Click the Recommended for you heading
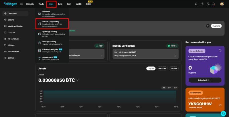 pyautogui.click(x=198, y=42)
